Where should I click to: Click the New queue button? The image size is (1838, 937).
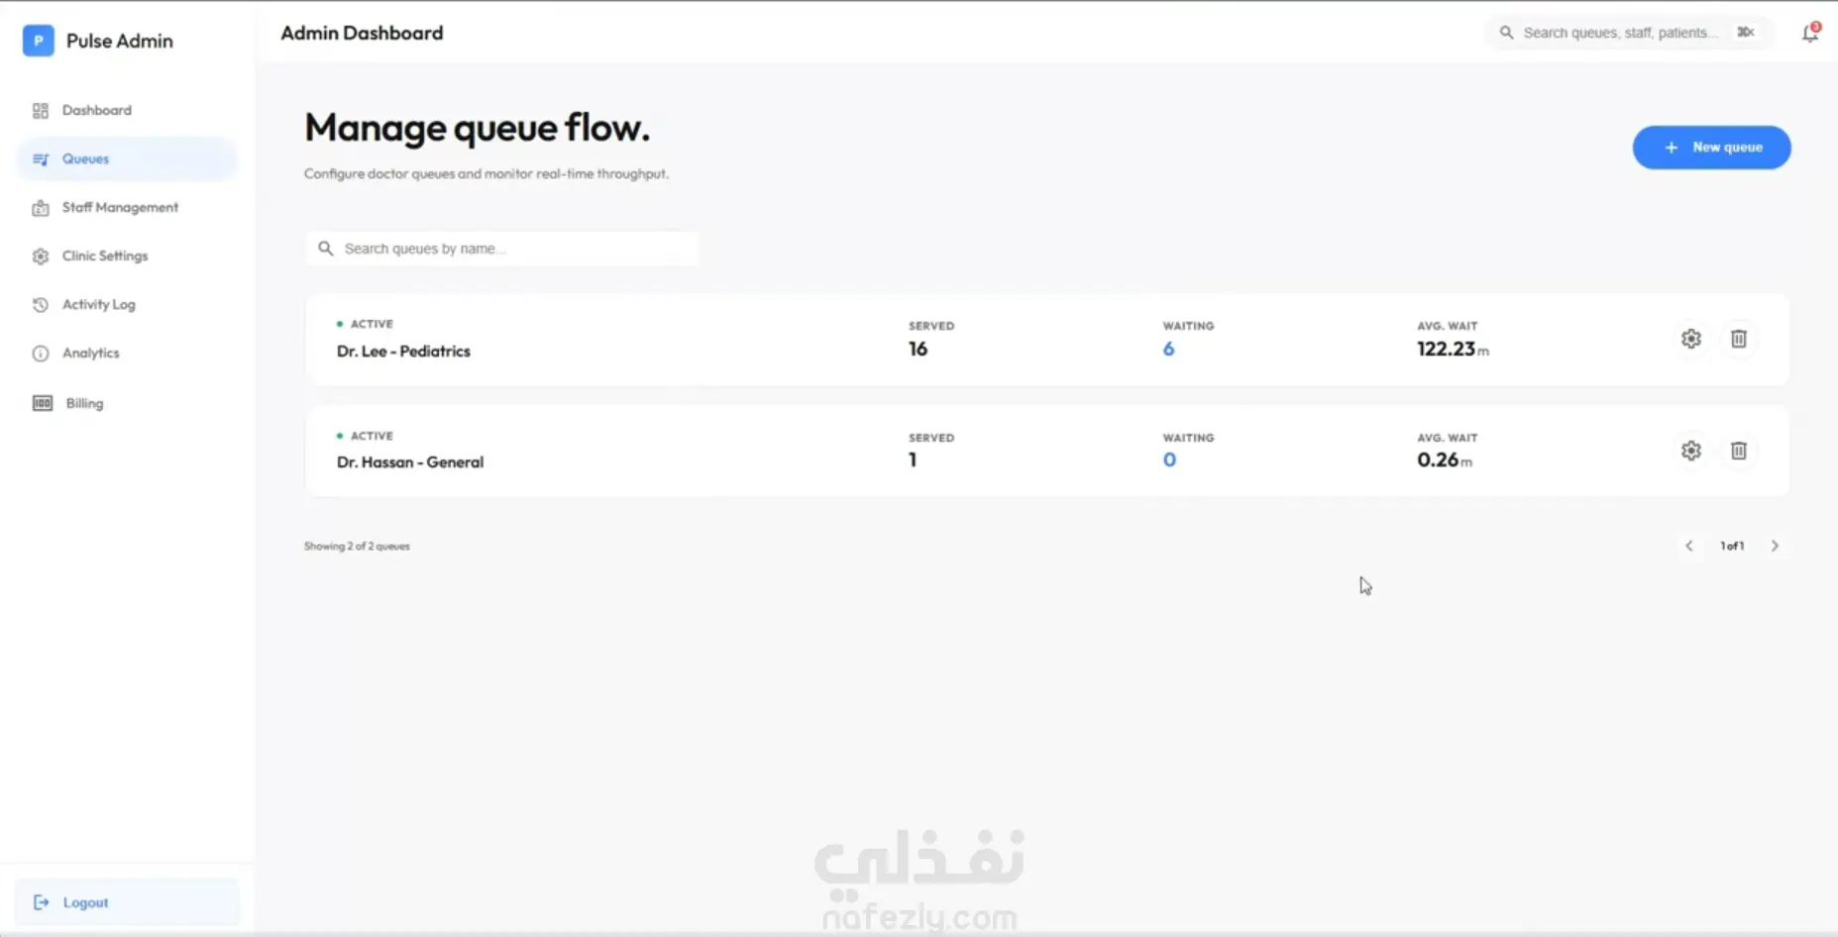point(1711,148)
